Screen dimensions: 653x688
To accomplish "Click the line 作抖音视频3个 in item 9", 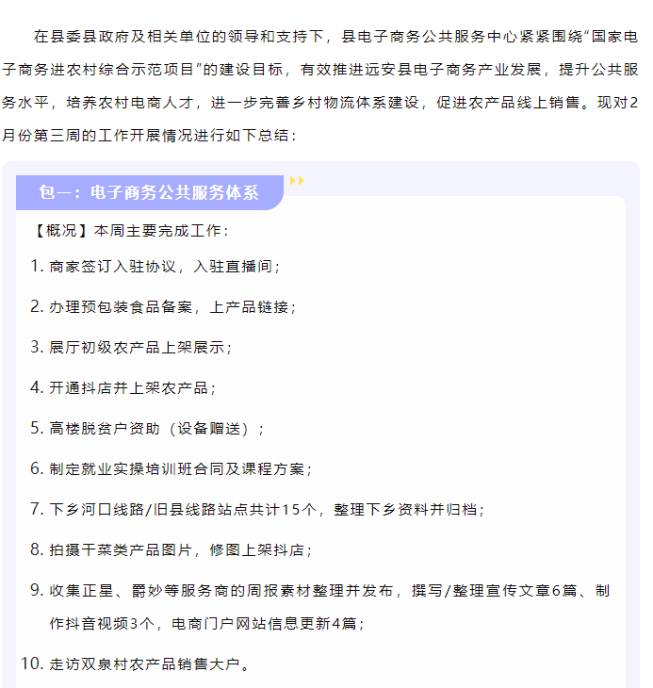I will (x=206, y=623).
